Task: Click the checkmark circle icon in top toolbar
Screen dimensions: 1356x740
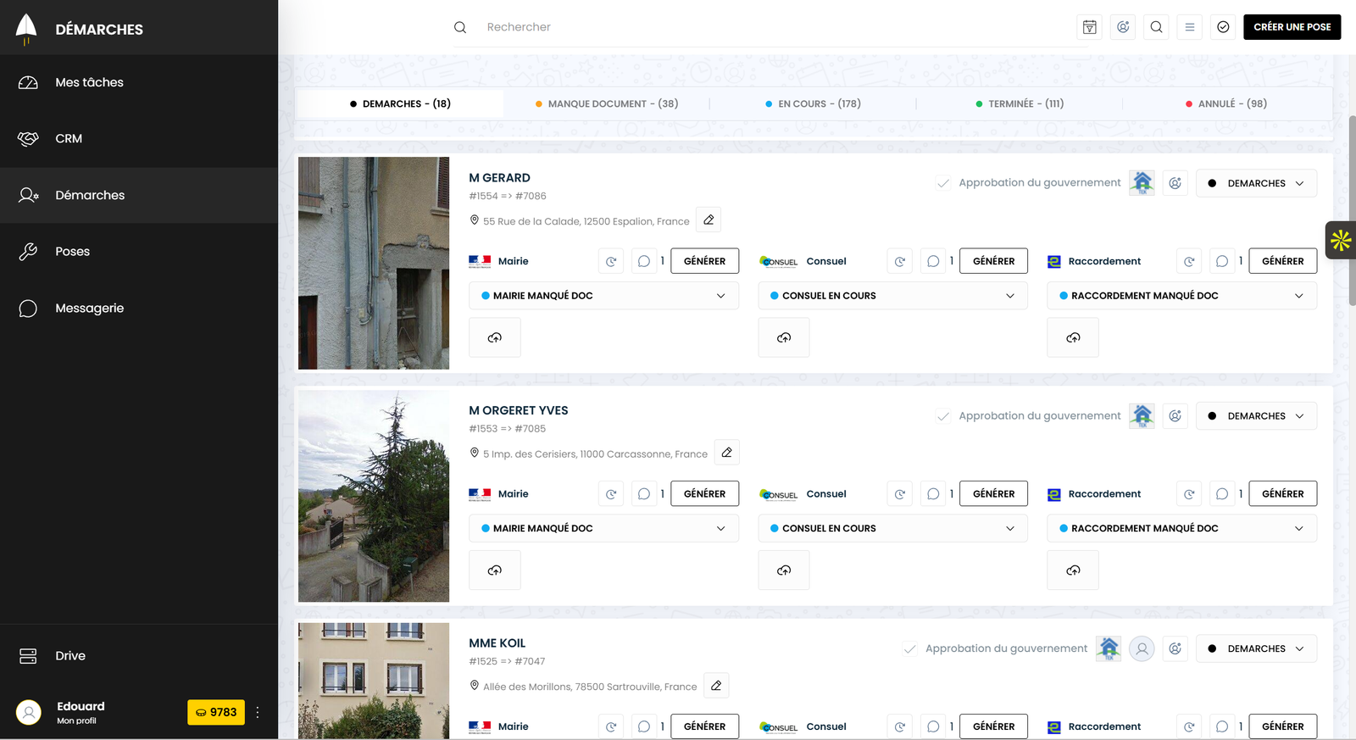Action: [1223, 27]
